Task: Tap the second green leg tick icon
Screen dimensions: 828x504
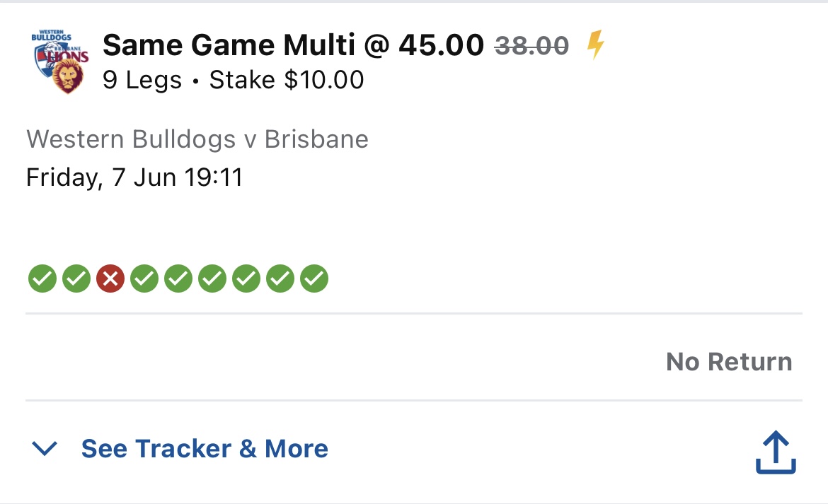Action: (x=76, y=279)
